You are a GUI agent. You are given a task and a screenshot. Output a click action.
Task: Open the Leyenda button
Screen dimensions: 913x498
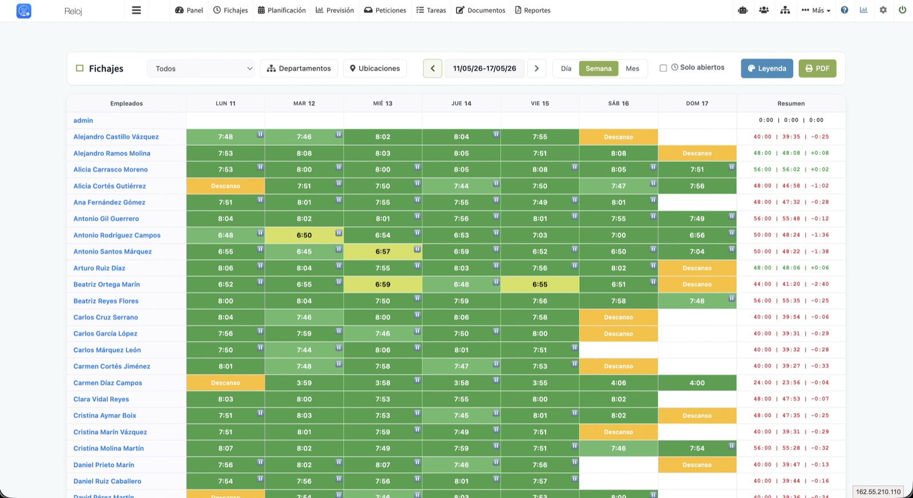[767, 68]
